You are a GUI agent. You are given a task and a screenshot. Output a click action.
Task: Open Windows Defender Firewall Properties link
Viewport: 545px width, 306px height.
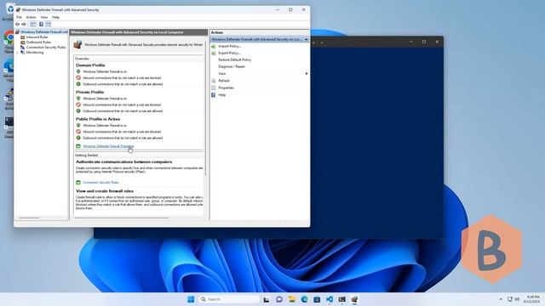click(x=108, y=146)
